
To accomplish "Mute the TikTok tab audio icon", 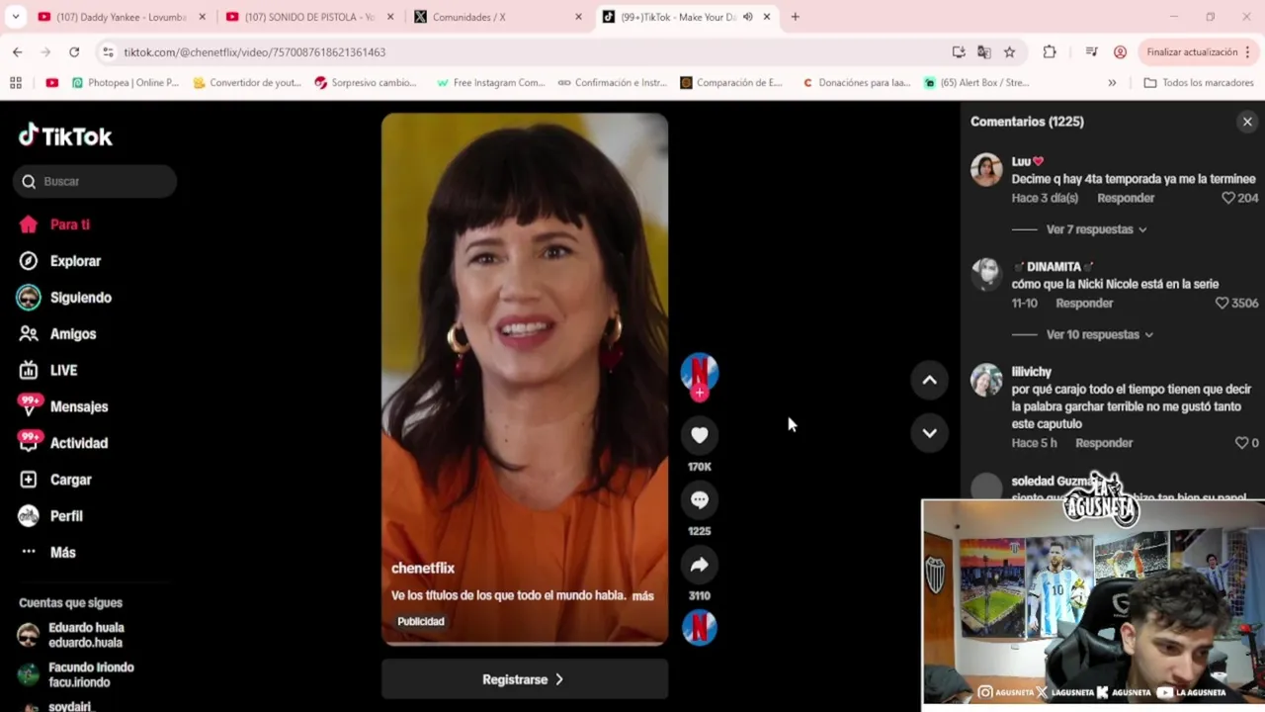I will click(747, 17).
